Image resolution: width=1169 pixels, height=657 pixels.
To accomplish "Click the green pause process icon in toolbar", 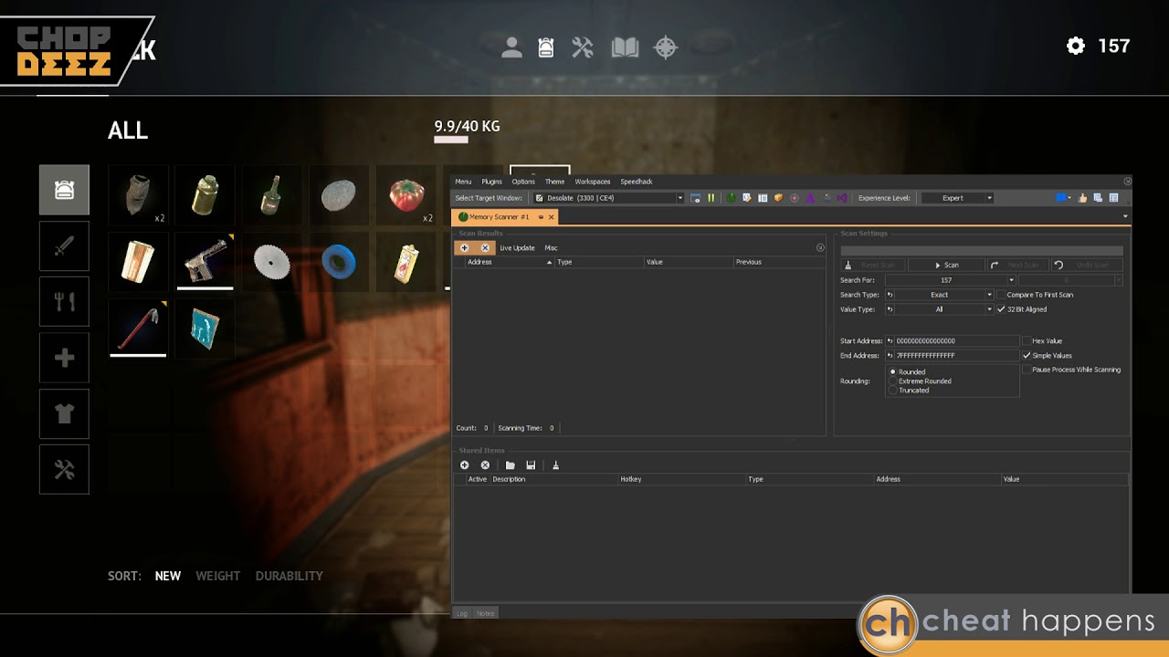I will pos(711,198).
